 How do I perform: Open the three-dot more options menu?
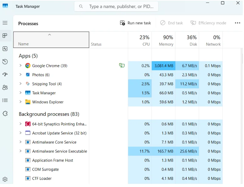coord(237,23)
